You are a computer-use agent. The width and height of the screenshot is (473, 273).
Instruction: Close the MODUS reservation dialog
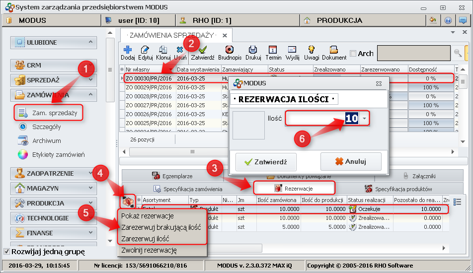click(379, 83)
